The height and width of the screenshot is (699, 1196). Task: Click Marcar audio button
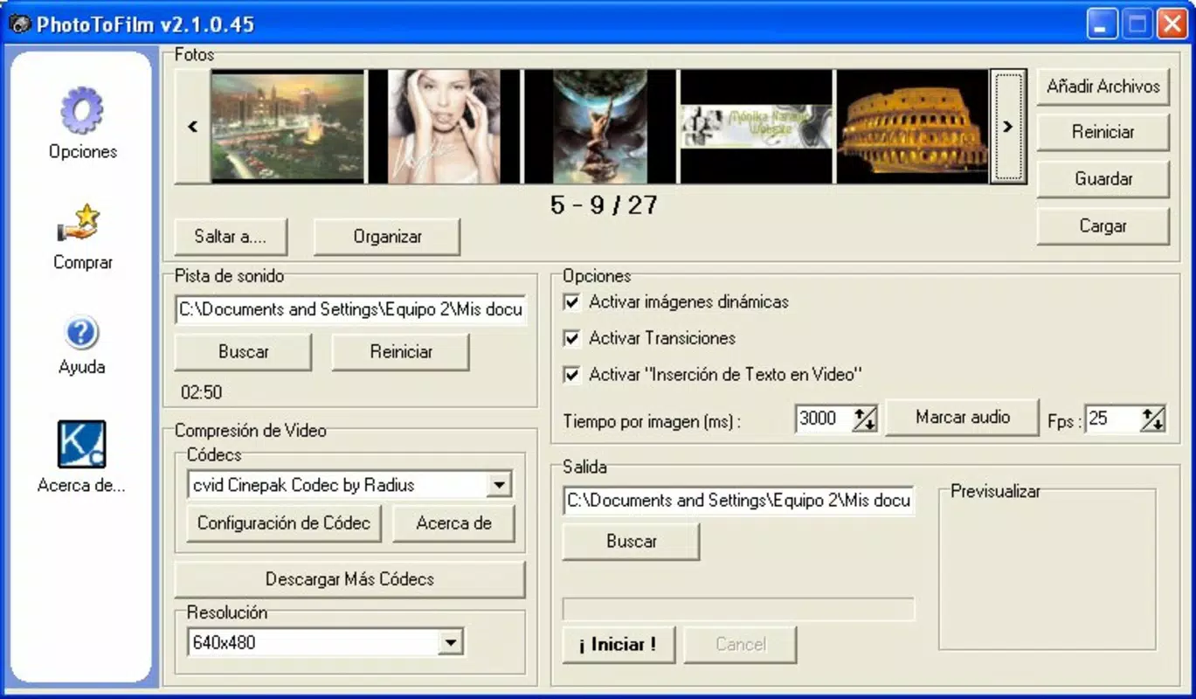(x=963, y=418)
